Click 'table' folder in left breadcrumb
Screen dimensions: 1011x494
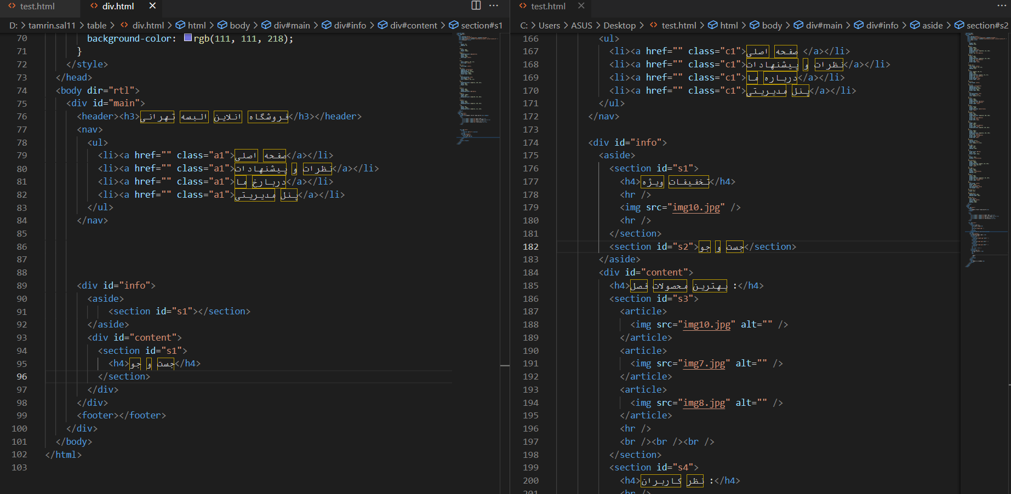(x=97, y=25)
